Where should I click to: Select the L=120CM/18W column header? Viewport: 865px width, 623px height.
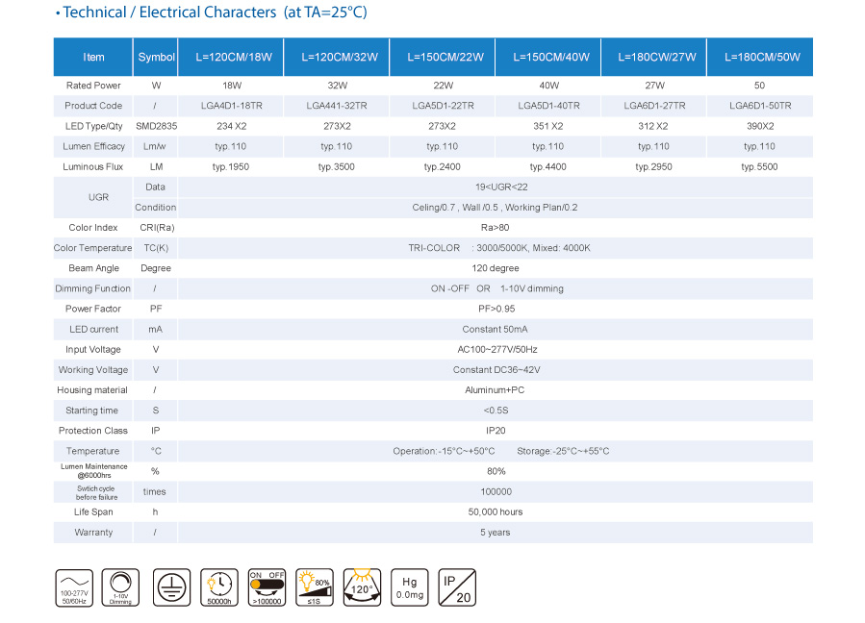tap(233, 58)
